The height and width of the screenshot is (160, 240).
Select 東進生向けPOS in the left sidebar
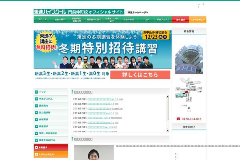click(51, 140)
